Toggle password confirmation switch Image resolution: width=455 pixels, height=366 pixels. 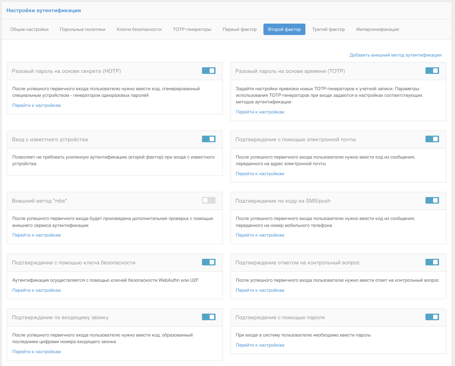click(432, 317)
